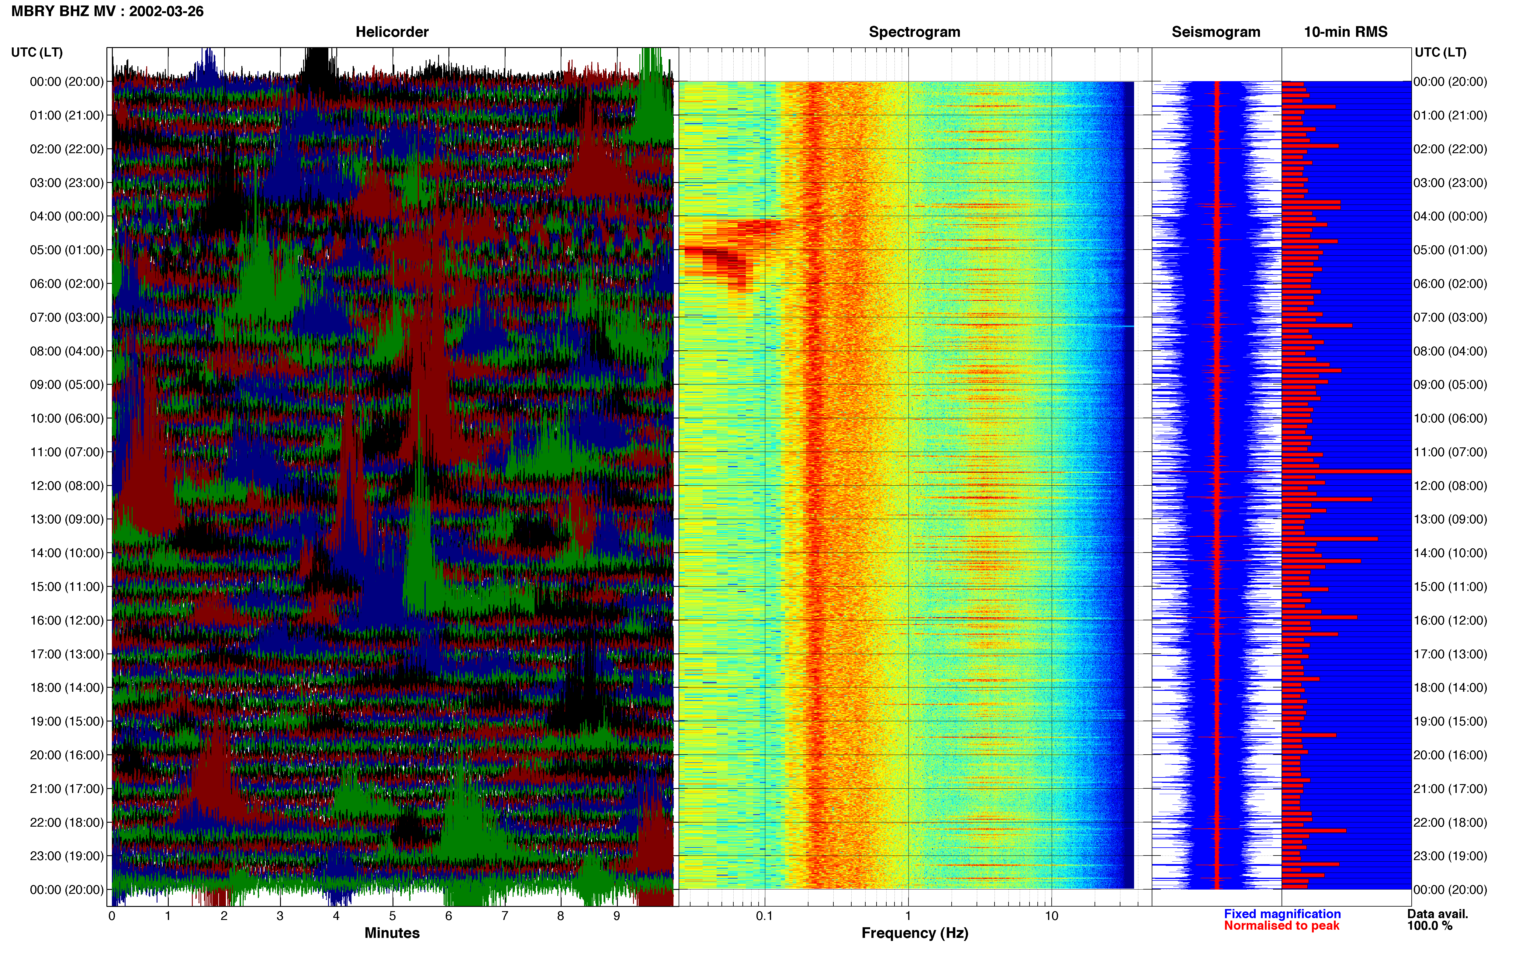1526x954 pixels.
Task: Click minute tick label 0 under Helicorder
Action: click(x=112, y=916)
